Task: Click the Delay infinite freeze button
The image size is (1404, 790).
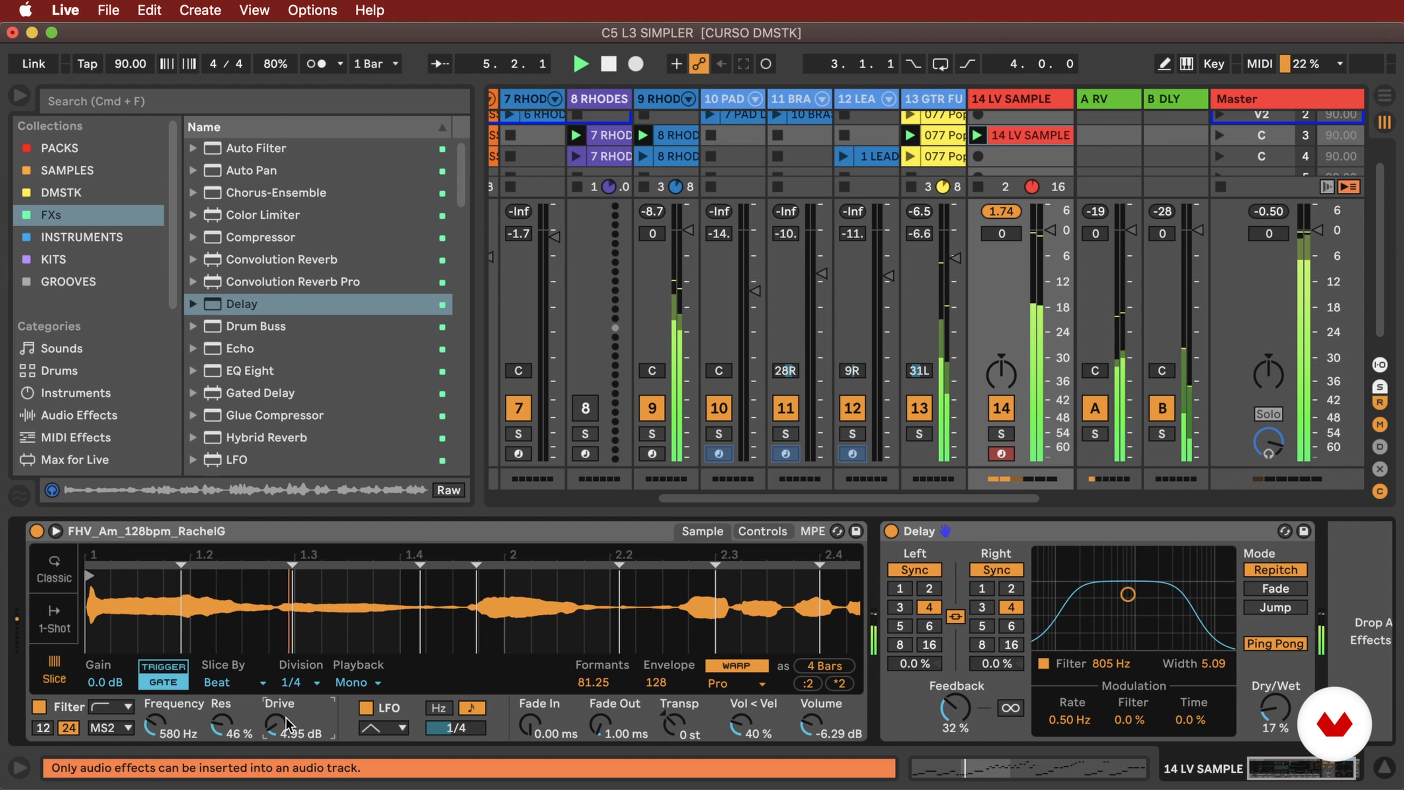Action: (1010, 708)
